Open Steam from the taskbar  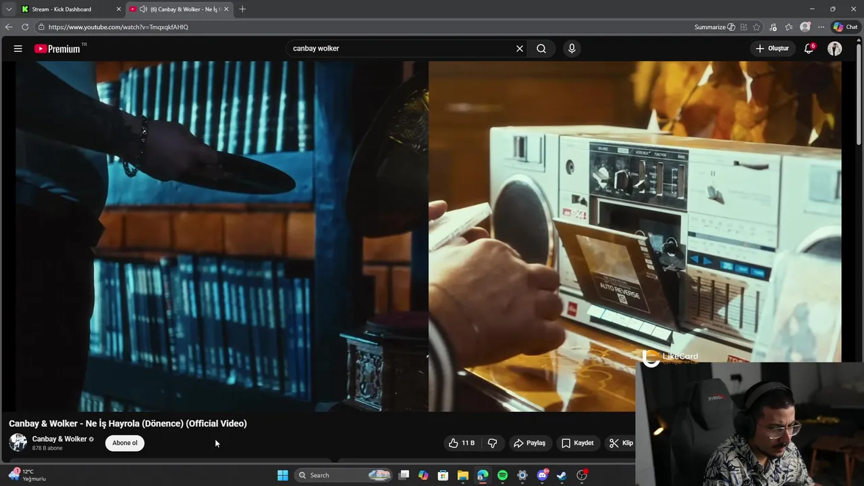coord(562,475)
